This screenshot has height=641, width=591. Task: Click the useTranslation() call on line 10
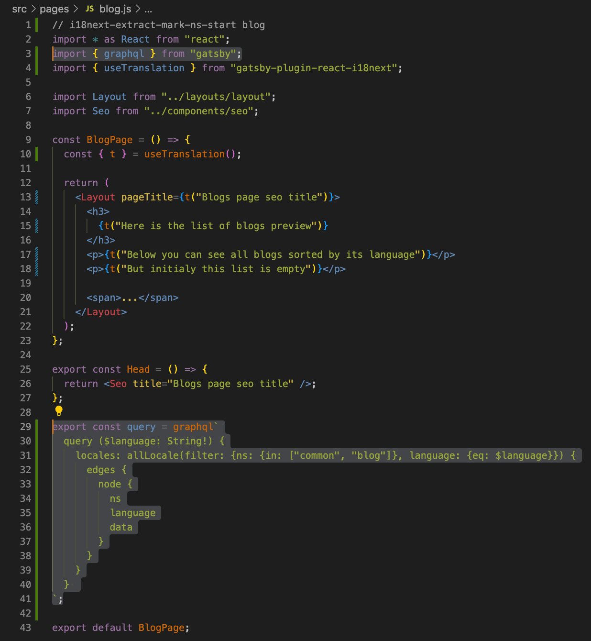190,154
